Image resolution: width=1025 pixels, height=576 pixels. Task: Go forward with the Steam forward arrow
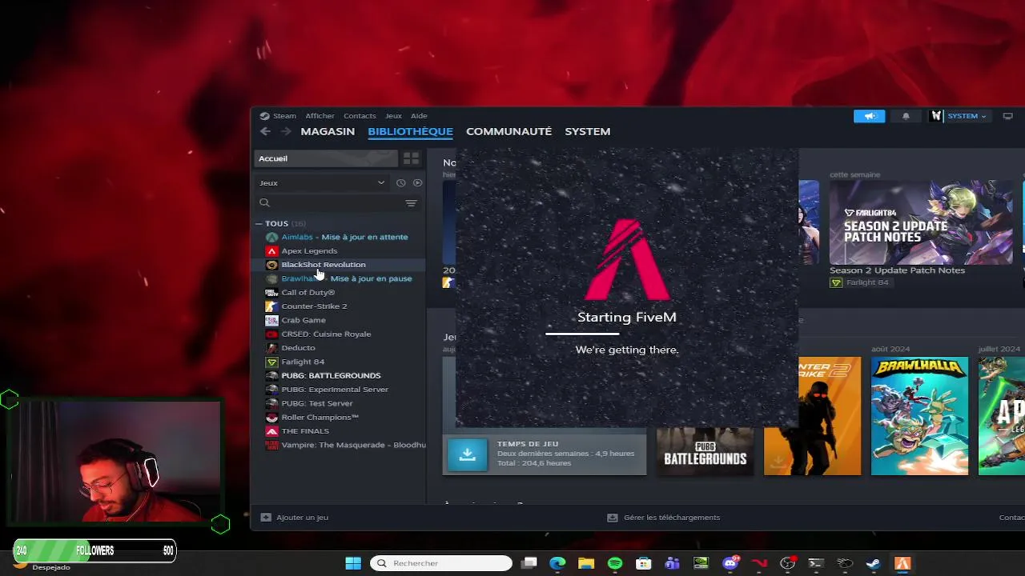pyautogui.click(x=285, y=131)
